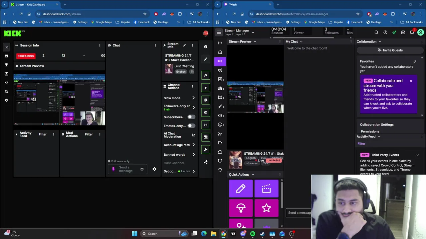Expand Set goals arrow with 1 active
Viewport: 426px width, 239px height.
(193, 171)
